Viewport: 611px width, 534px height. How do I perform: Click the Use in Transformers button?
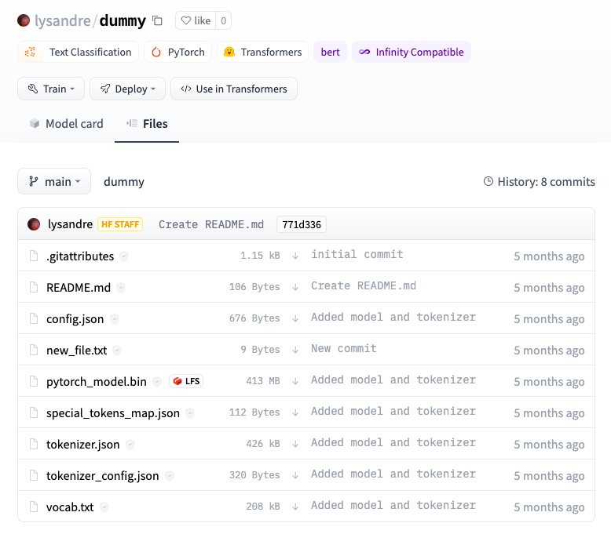pyautogui.click(x=234, y=89)
